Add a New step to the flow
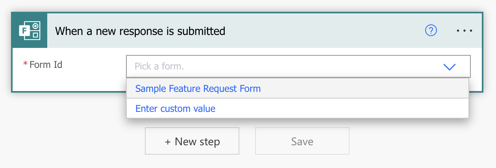 [x=192, y=141]
